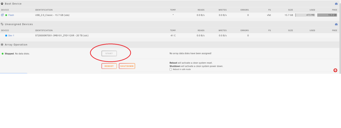Viewport: 341px width, 128px height.
Task: Click the Flash reads 0.0 B/s value
Action: tap(201, 15)
